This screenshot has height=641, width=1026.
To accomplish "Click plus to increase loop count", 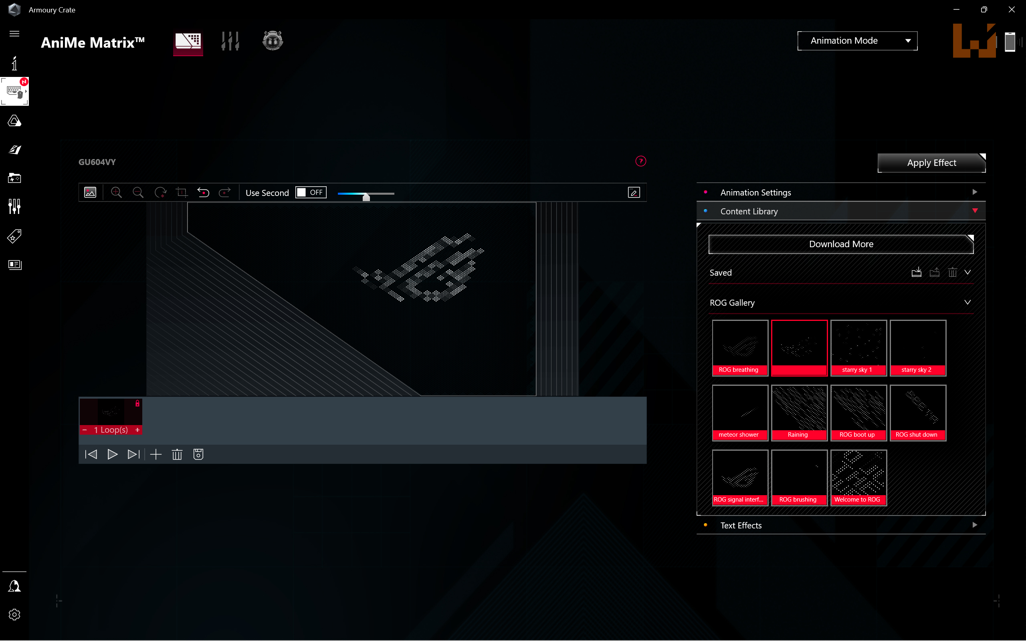I will 137,430.
